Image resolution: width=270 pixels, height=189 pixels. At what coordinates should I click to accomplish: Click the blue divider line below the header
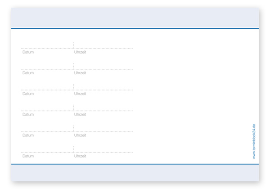[x=135, y=29]
